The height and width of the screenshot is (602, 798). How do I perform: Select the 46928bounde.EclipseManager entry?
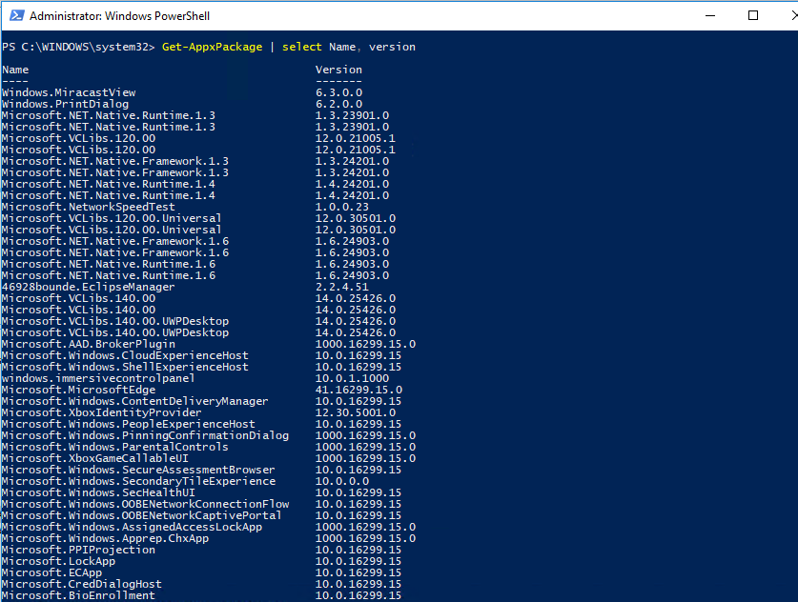coord(89,287)
